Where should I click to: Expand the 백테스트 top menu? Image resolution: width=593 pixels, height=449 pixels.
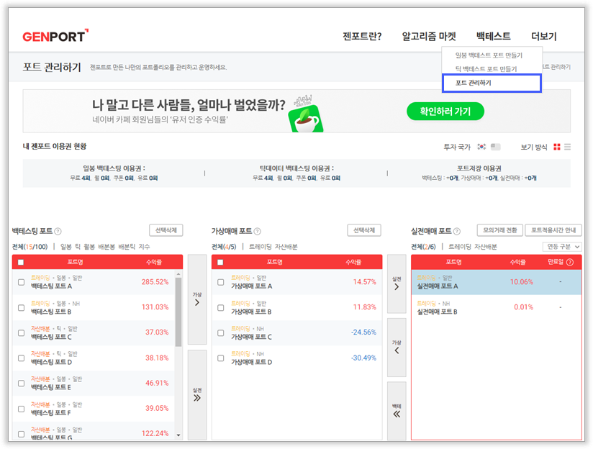(x=493, y=36)
